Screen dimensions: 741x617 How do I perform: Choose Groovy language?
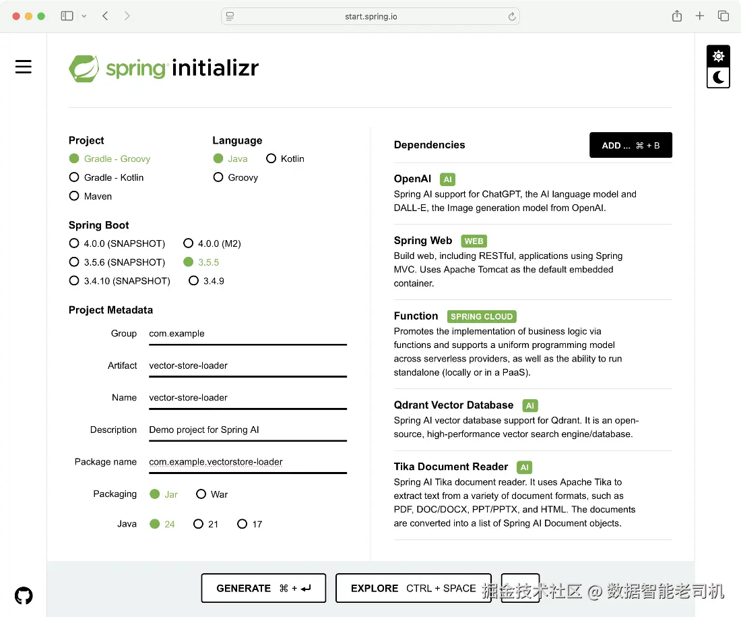(x=235, y=177)
